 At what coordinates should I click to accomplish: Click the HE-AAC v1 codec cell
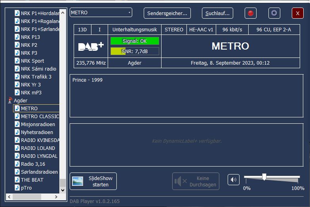201,30
